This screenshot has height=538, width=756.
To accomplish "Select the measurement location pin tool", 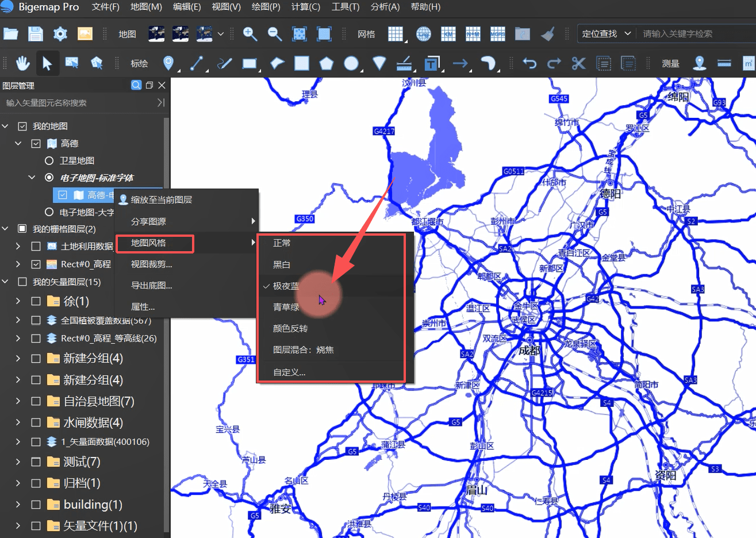I will point(700,63).
